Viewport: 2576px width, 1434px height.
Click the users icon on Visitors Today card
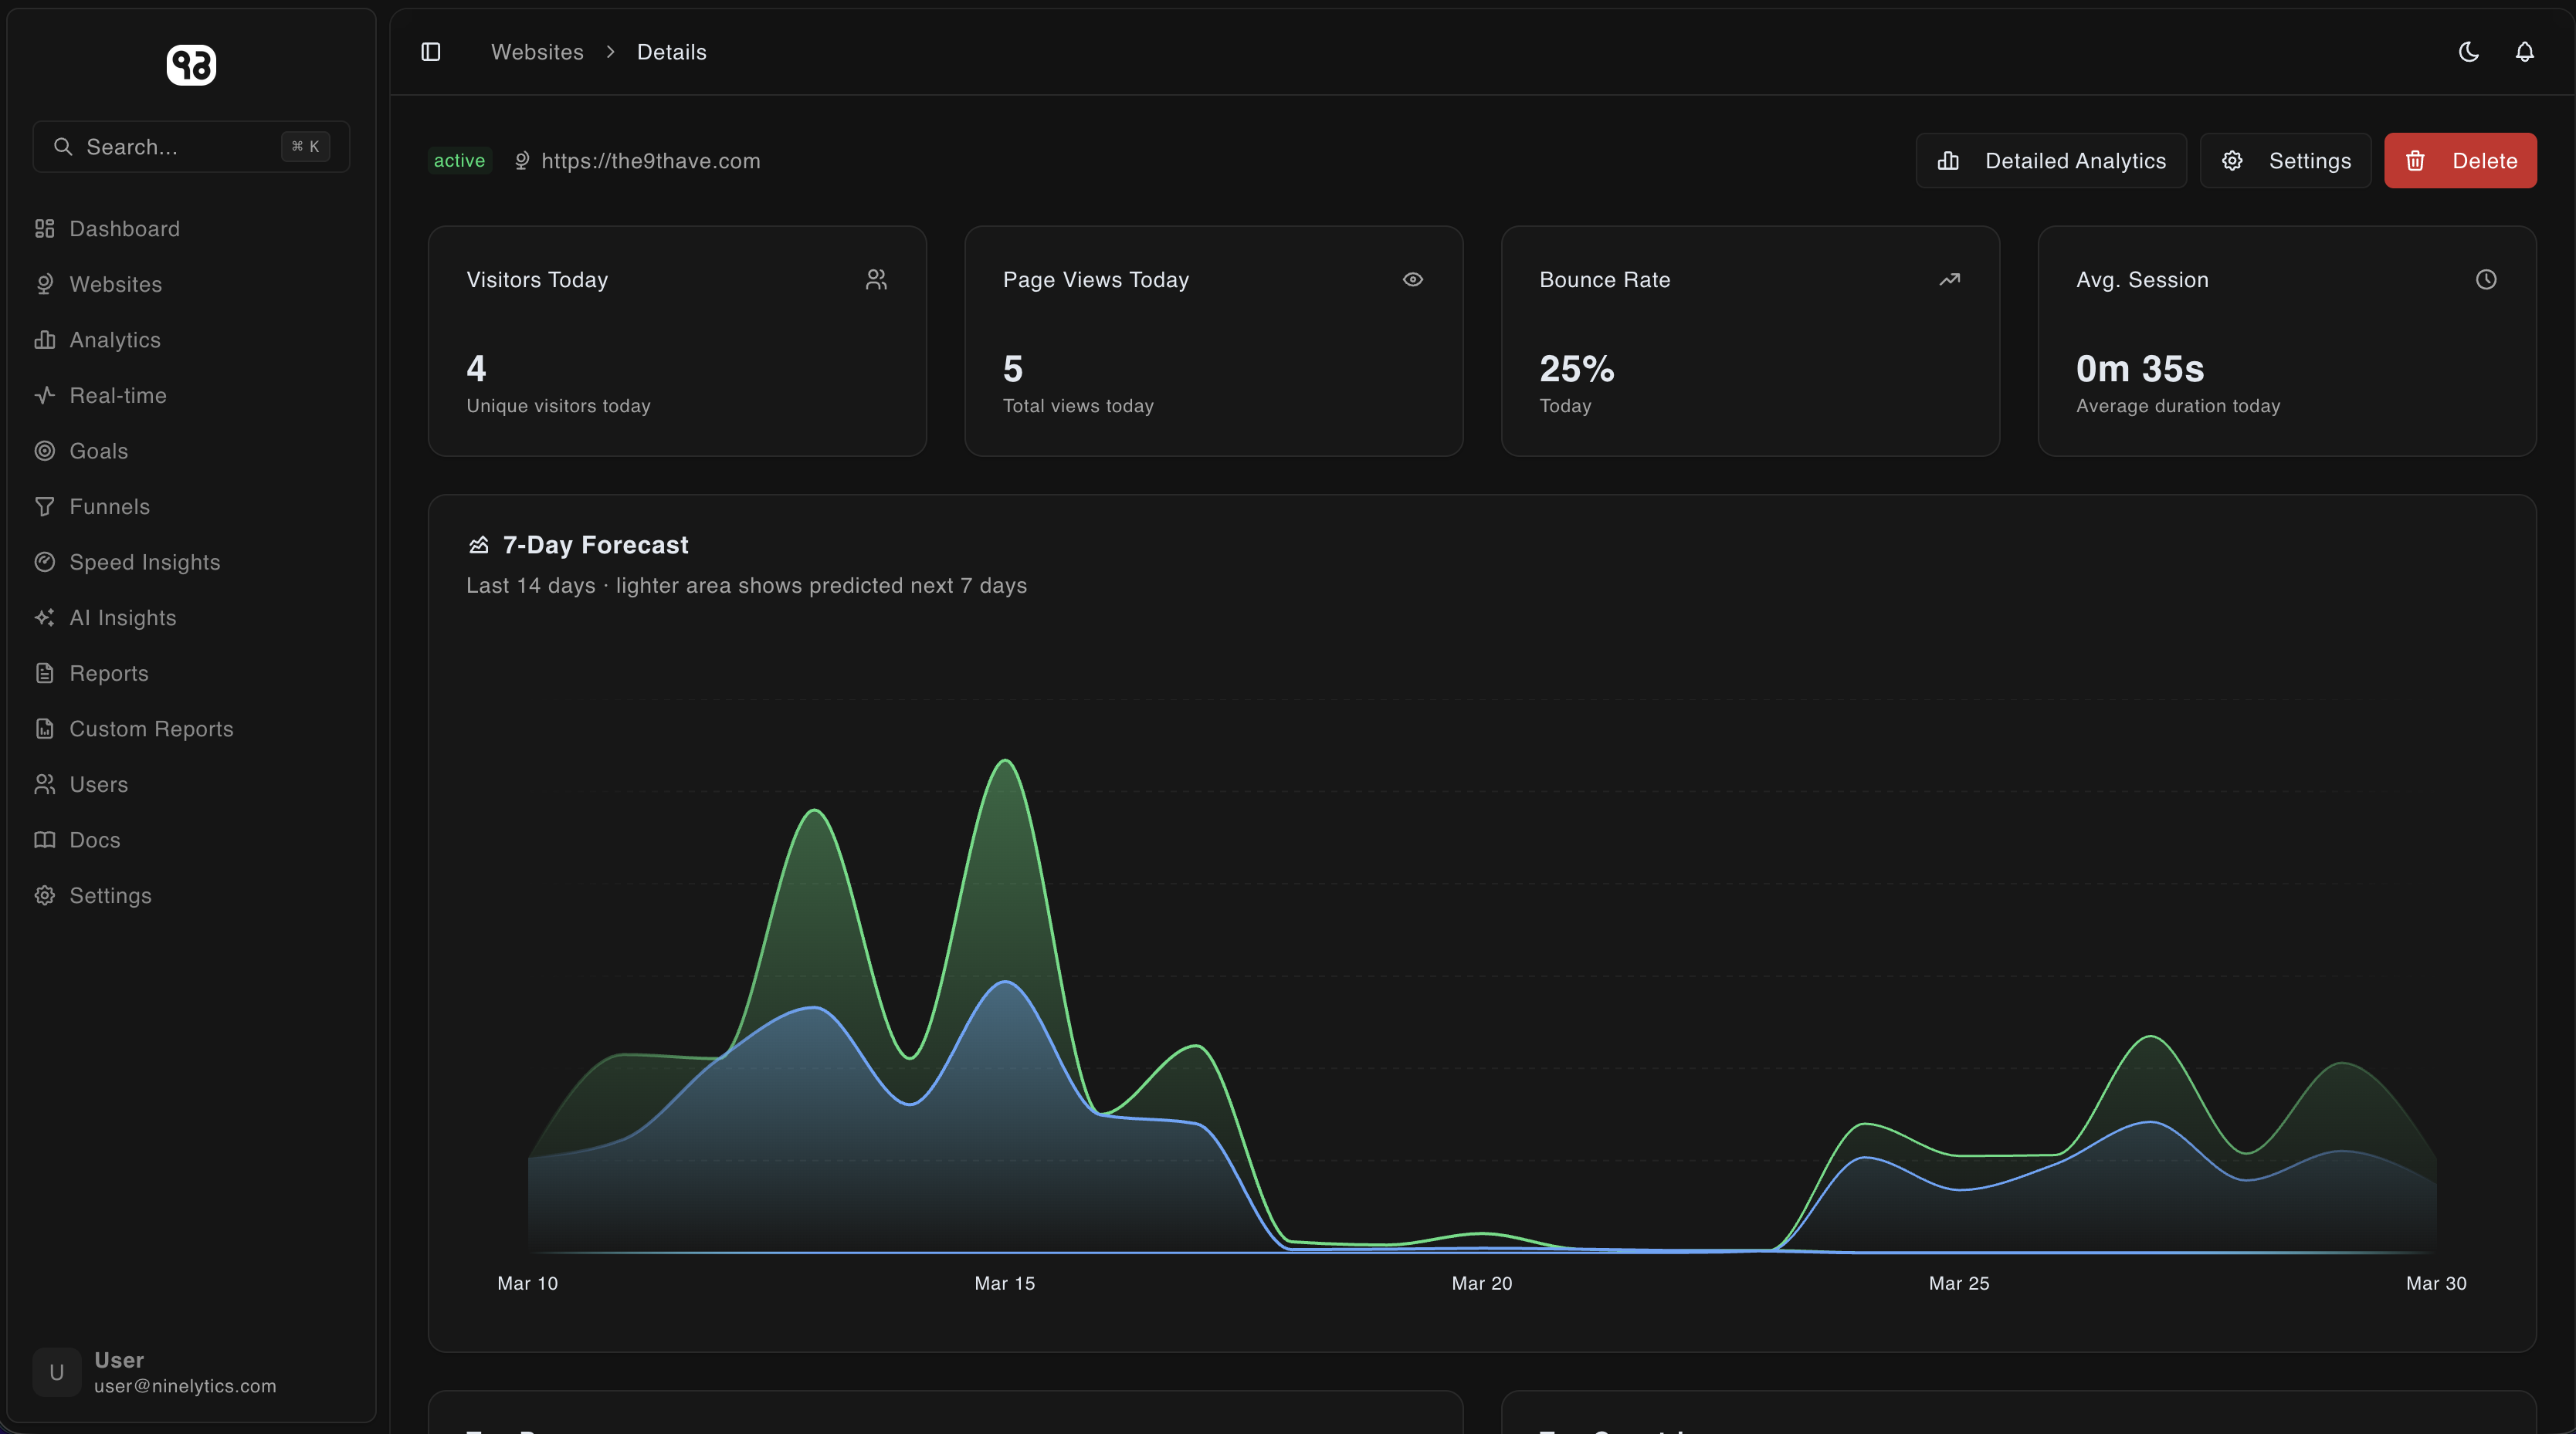[x=877, y=280]
